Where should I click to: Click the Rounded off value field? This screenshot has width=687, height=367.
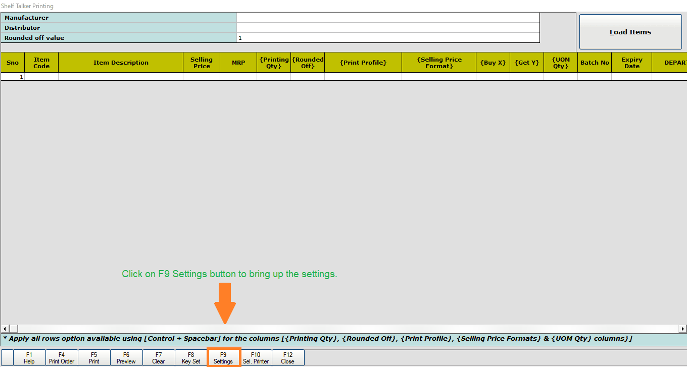[x=388, y=38]
